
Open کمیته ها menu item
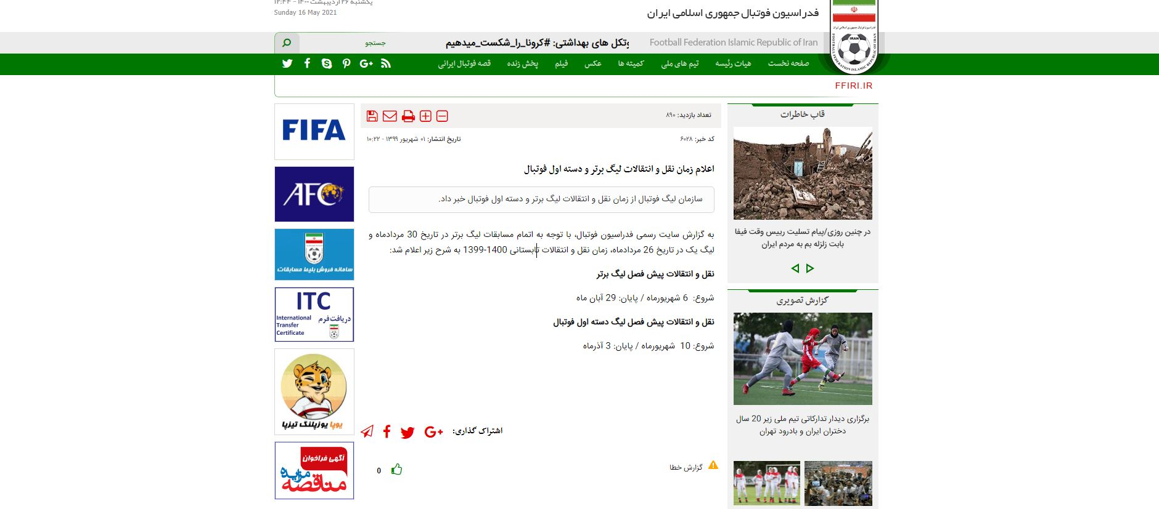tap(631, 63)
